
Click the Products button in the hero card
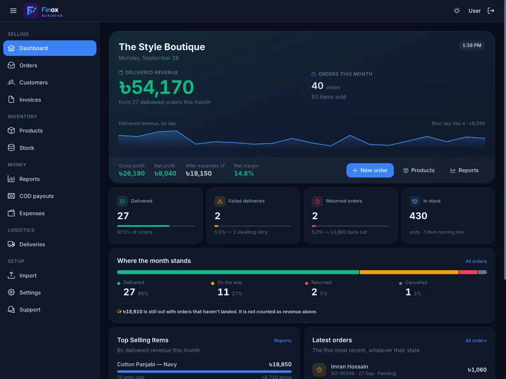pos(419,170)
